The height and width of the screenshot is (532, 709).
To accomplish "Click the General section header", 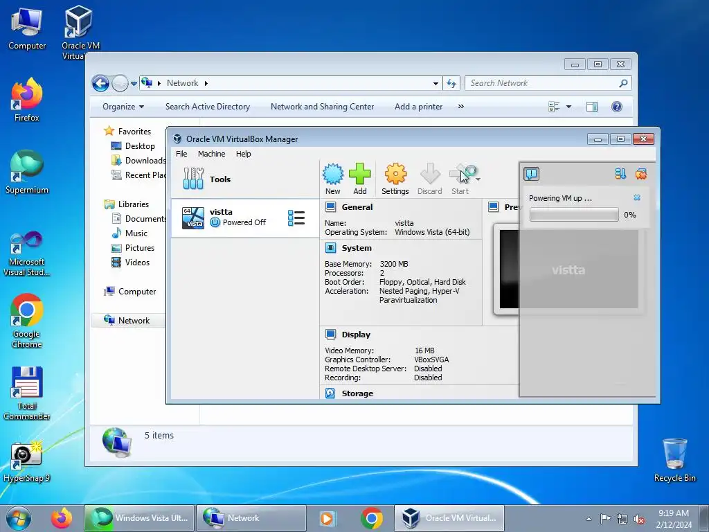I will coord(357,207).
